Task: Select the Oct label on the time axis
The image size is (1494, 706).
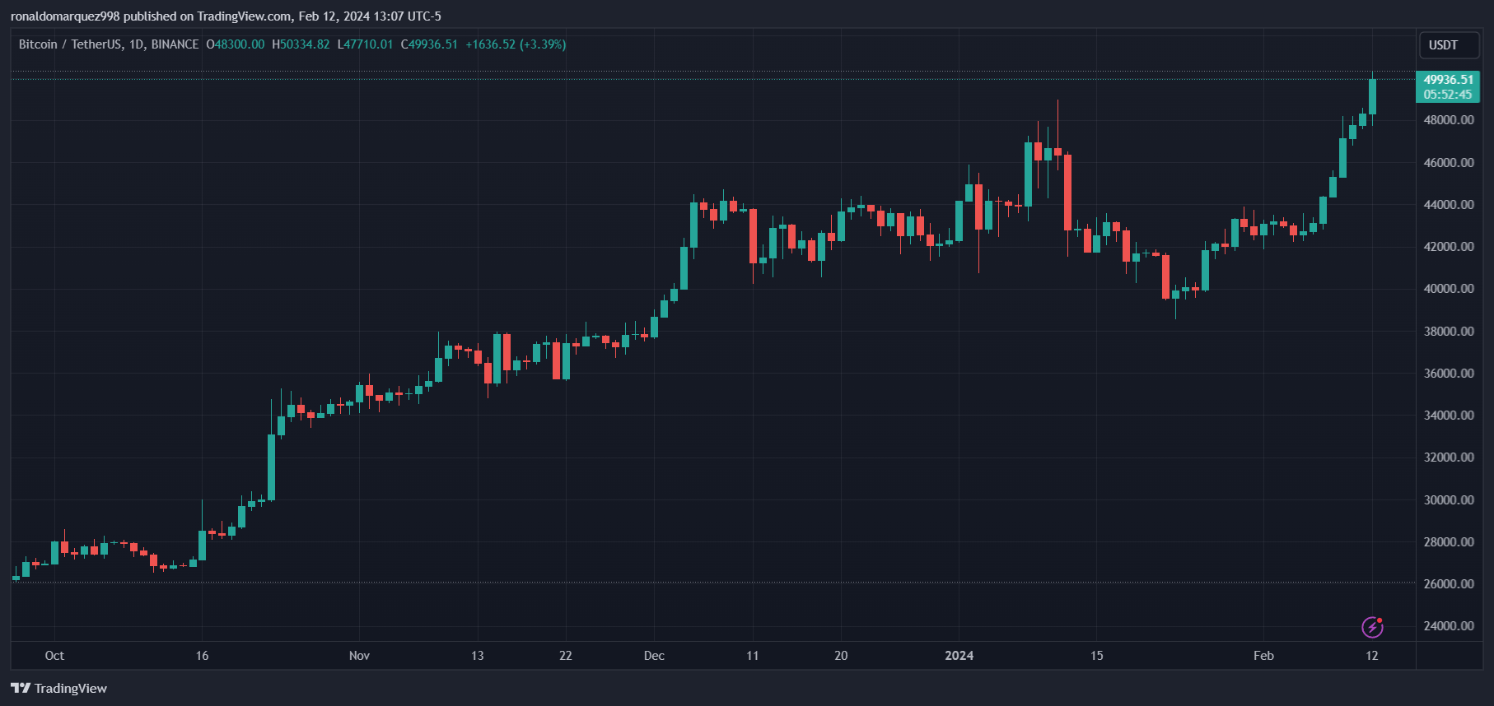Action: (x=54, y=656)
